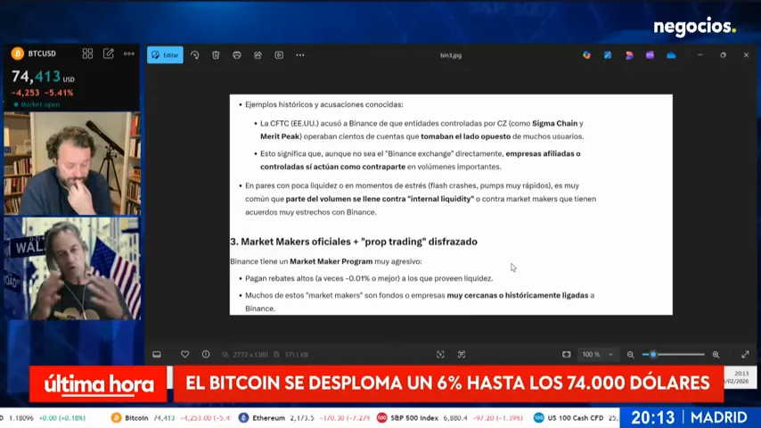This screenshot has width=761, height=428.
Task: Adjust the zoom level slider
Action: coord(673,355)
